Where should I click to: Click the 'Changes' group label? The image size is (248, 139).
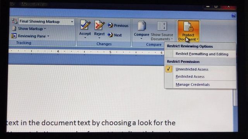pos(104,44)
